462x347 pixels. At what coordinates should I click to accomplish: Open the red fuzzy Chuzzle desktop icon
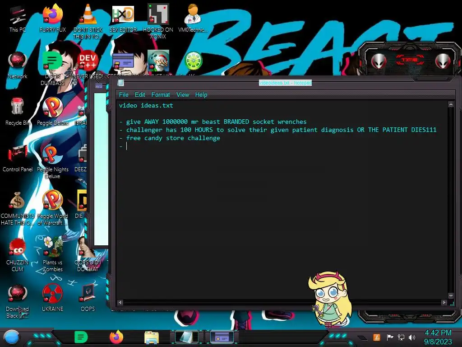click(18, 254)
